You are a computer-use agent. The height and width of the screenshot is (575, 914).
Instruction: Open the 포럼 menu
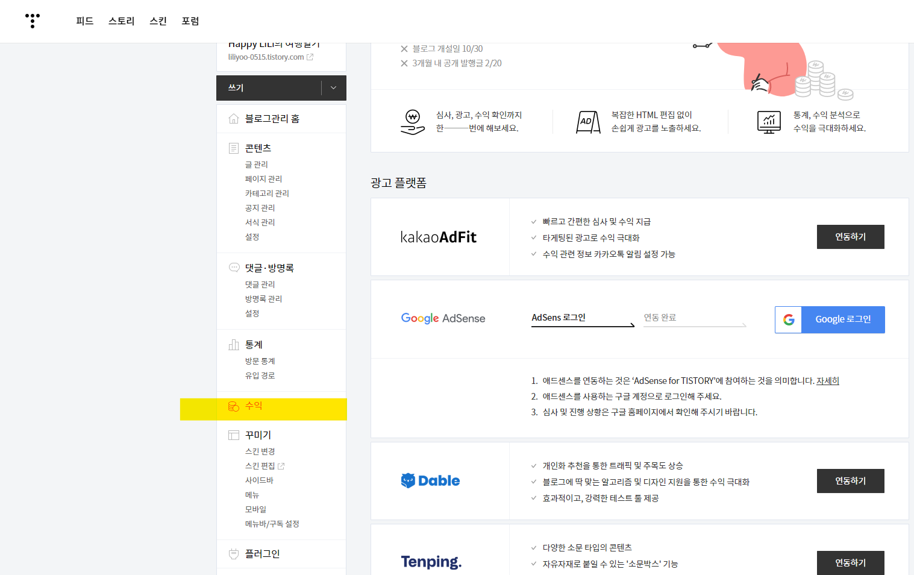tap(190, 21)
